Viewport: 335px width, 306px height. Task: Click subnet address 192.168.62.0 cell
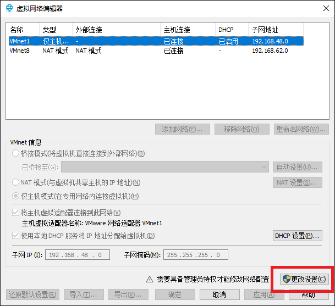pos(270,51)
